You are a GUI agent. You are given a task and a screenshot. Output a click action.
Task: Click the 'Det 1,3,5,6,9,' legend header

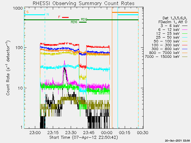pos(175,18)
